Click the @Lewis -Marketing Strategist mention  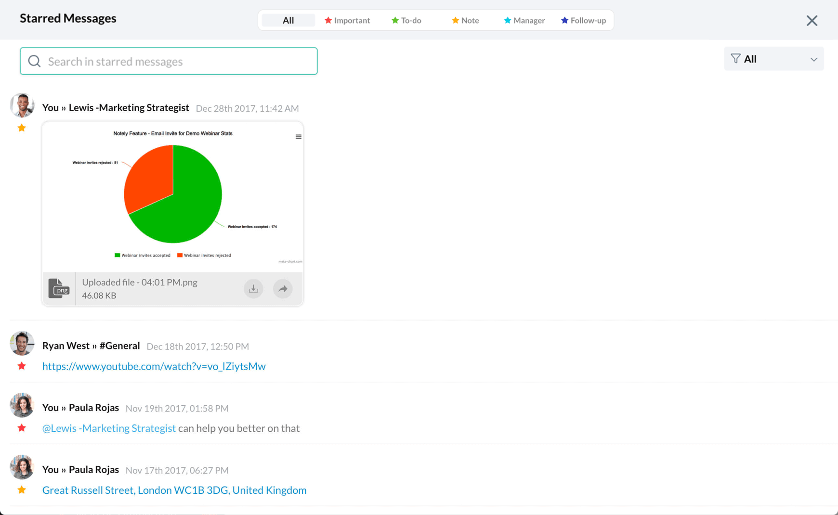click(109, 428)
